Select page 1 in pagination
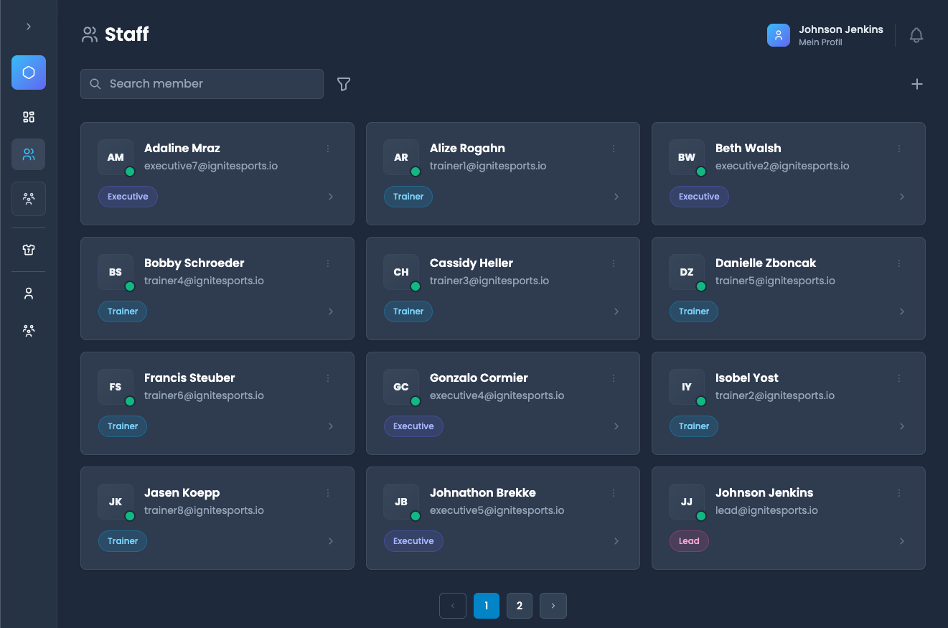This screenshot has width=948, height=628. tap(486, 606)
